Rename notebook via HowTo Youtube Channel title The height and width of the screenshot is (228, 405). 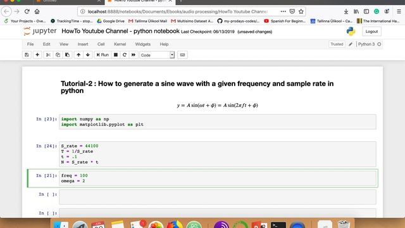tap(120, 31)
